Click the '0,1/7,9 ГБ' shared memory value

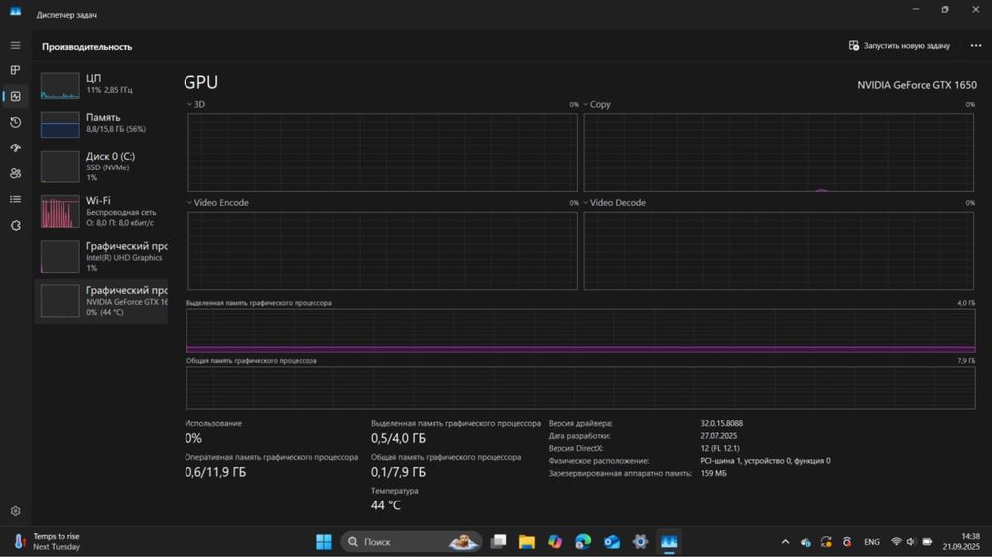tap(398, 472)
